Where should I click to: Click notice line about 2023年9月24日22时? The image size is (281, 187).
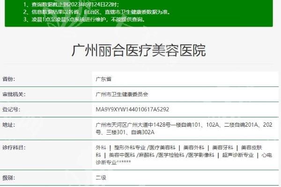point(71,4)
